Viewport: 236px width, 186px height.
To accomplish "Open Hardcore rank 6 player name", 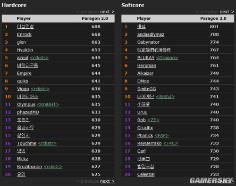I will (27, 65).
